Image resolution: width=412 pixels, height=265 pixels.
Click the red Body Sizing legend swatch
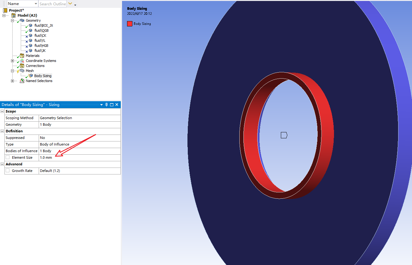130,24
